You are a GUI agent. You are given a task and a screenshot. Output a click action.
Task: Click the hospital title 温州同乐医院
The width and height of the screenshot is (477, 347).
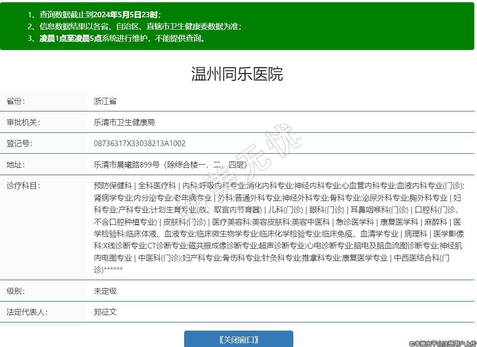pyautogui.click(x=237, y=74)
